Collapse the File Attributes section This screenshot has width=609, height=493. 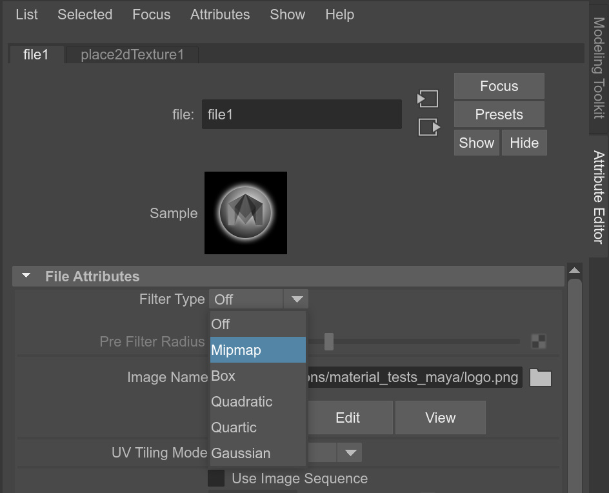point(26,276)
